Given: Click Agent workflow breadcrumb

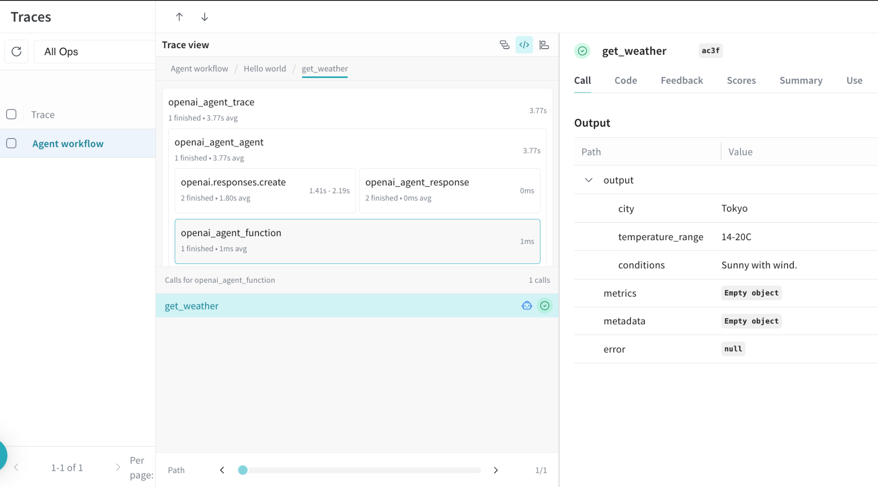Looking at the screenshot, I should [199, 69].
